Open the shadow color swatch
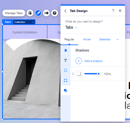 coord(79,74)
